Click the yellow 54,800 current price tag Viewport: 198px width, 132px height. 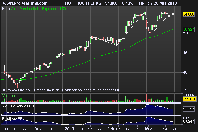click(x=189, y=14)
